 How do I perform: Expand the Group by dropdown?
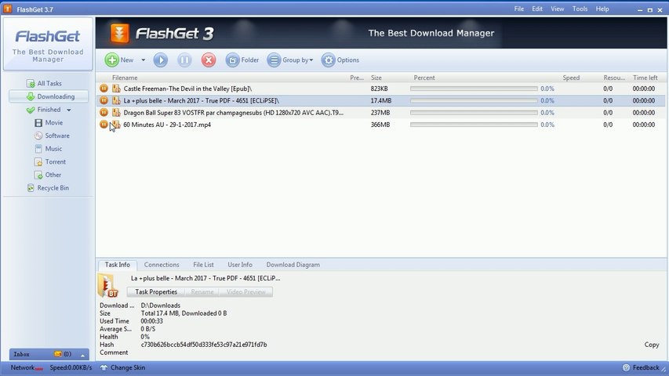(x=290, y=60)
